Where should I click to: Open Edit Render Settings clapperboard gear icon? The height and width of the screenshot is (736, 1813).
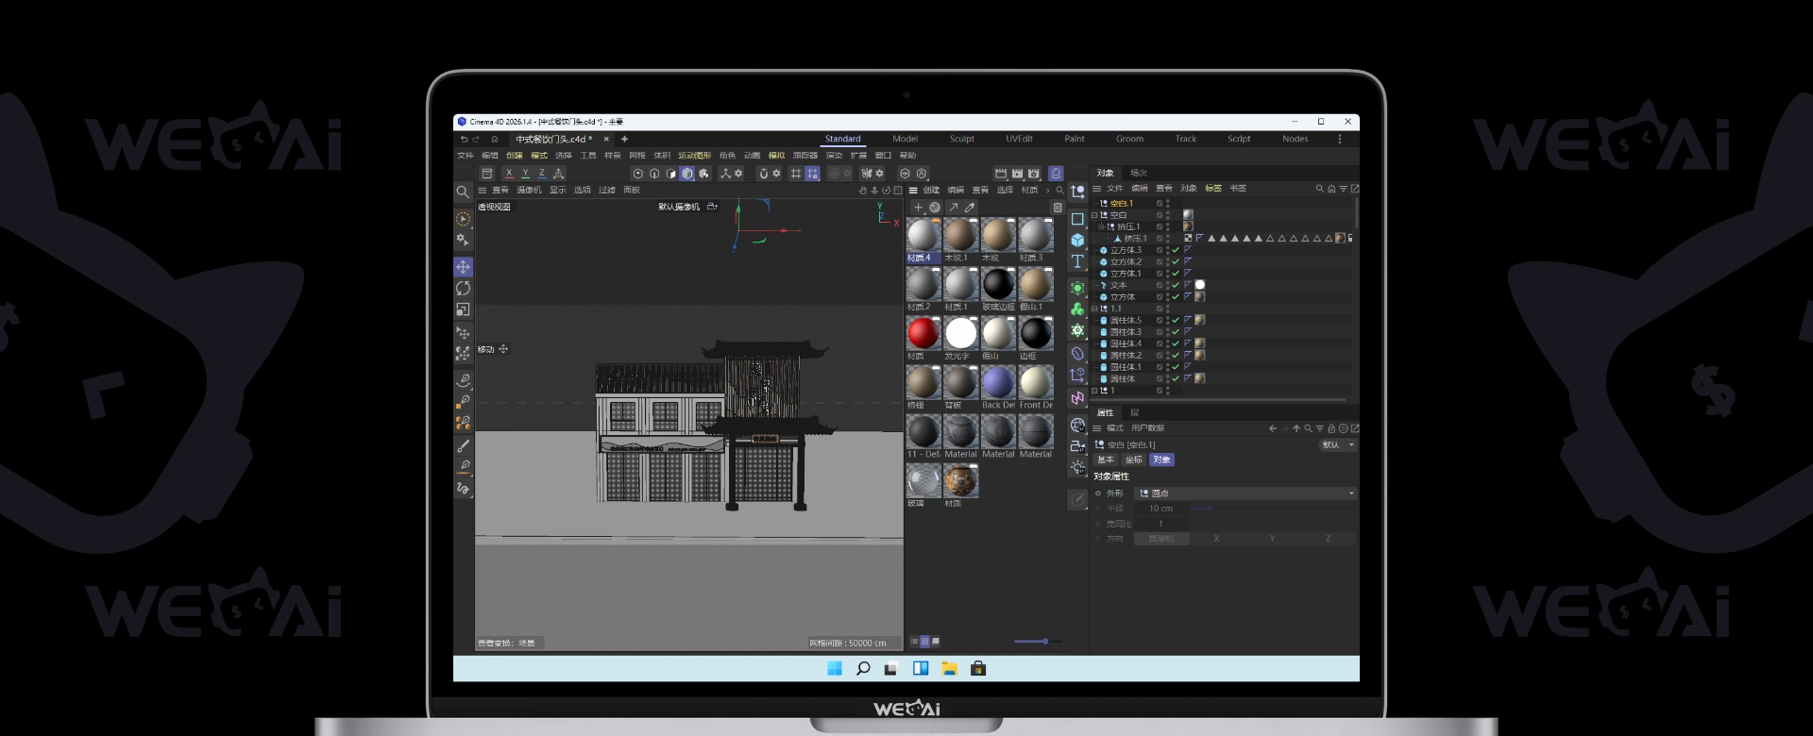click(x=1034, y=174)
